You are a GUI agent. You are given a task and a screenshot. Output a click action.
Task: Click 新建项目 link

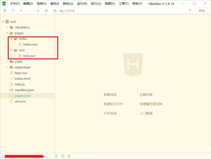point(110,95)
